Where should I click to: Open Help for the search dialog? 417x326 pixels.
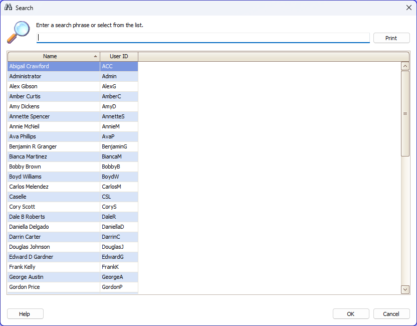pyautogui.click(x=25, y=314)
